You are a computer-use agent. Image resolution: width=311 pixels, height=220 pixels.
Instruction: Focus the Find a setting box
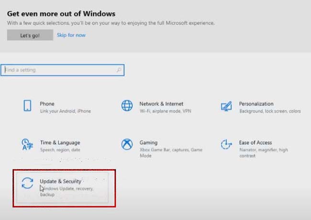[63, 70]
